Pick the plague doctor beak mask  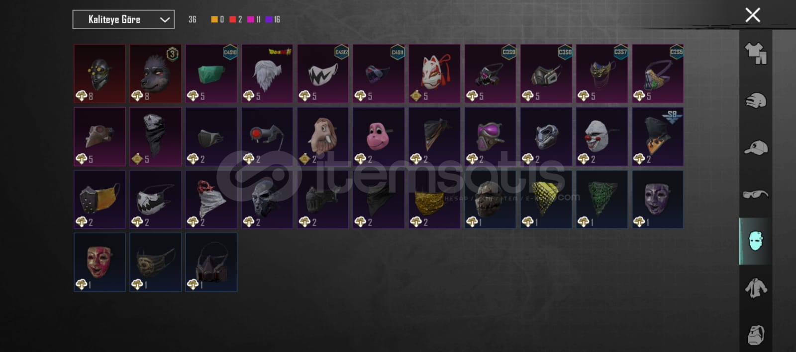pos(99,137)
